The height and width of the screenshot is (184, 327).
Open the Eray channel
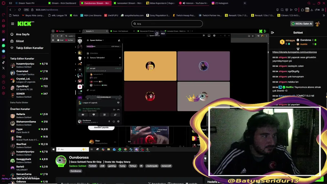point(29,138)
